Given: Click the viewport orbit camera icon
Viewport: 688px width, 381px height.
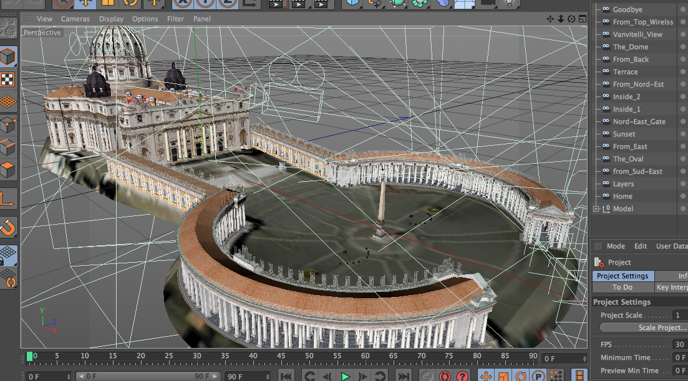Looking at the screenshot, I should 571,19.
